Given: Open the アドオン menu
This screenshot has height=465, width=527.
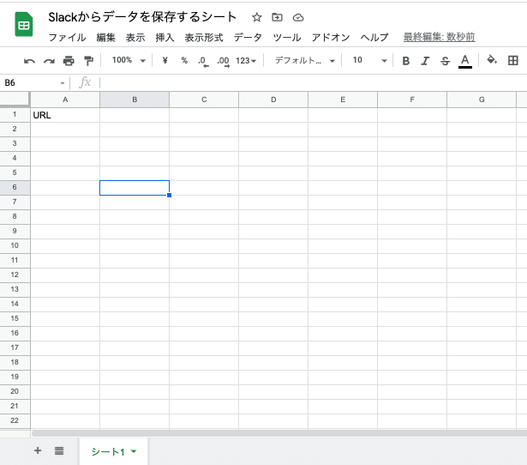Looking at the screenshot, I should 331,38.
